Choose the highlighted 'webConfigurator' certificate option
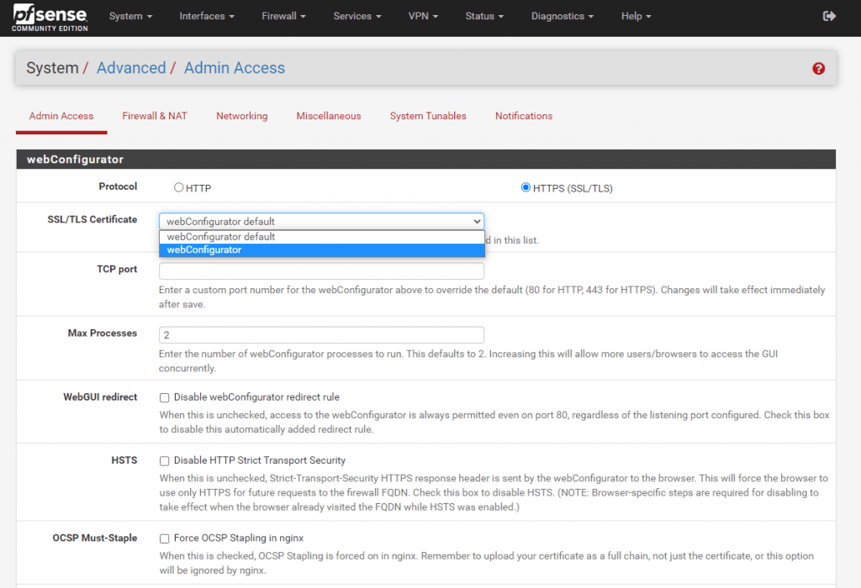861x588 pixels. tap(322, 250)
